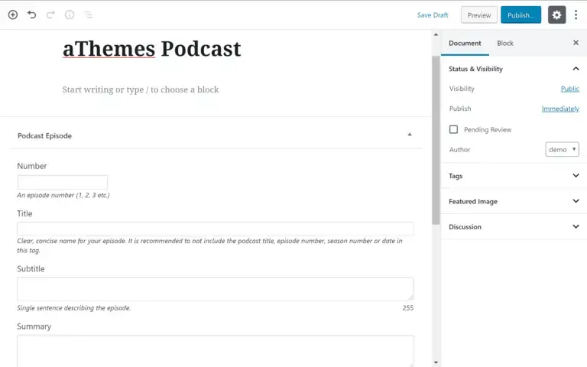Screen dimensions: 587x367
Task: Click the Publish... button
Action: [521, 15]
